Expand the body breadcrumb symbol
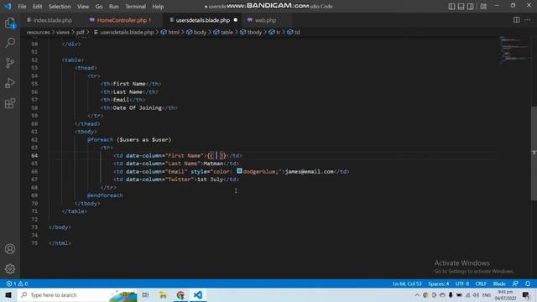Image resolution: width=537 pixels, height=302 pixels. pos(196,32)
